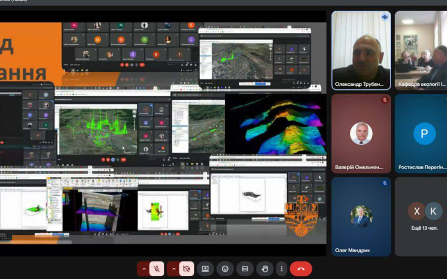
Task: Toggle captions icon in the call bar
Action: (x=245, y=269)
